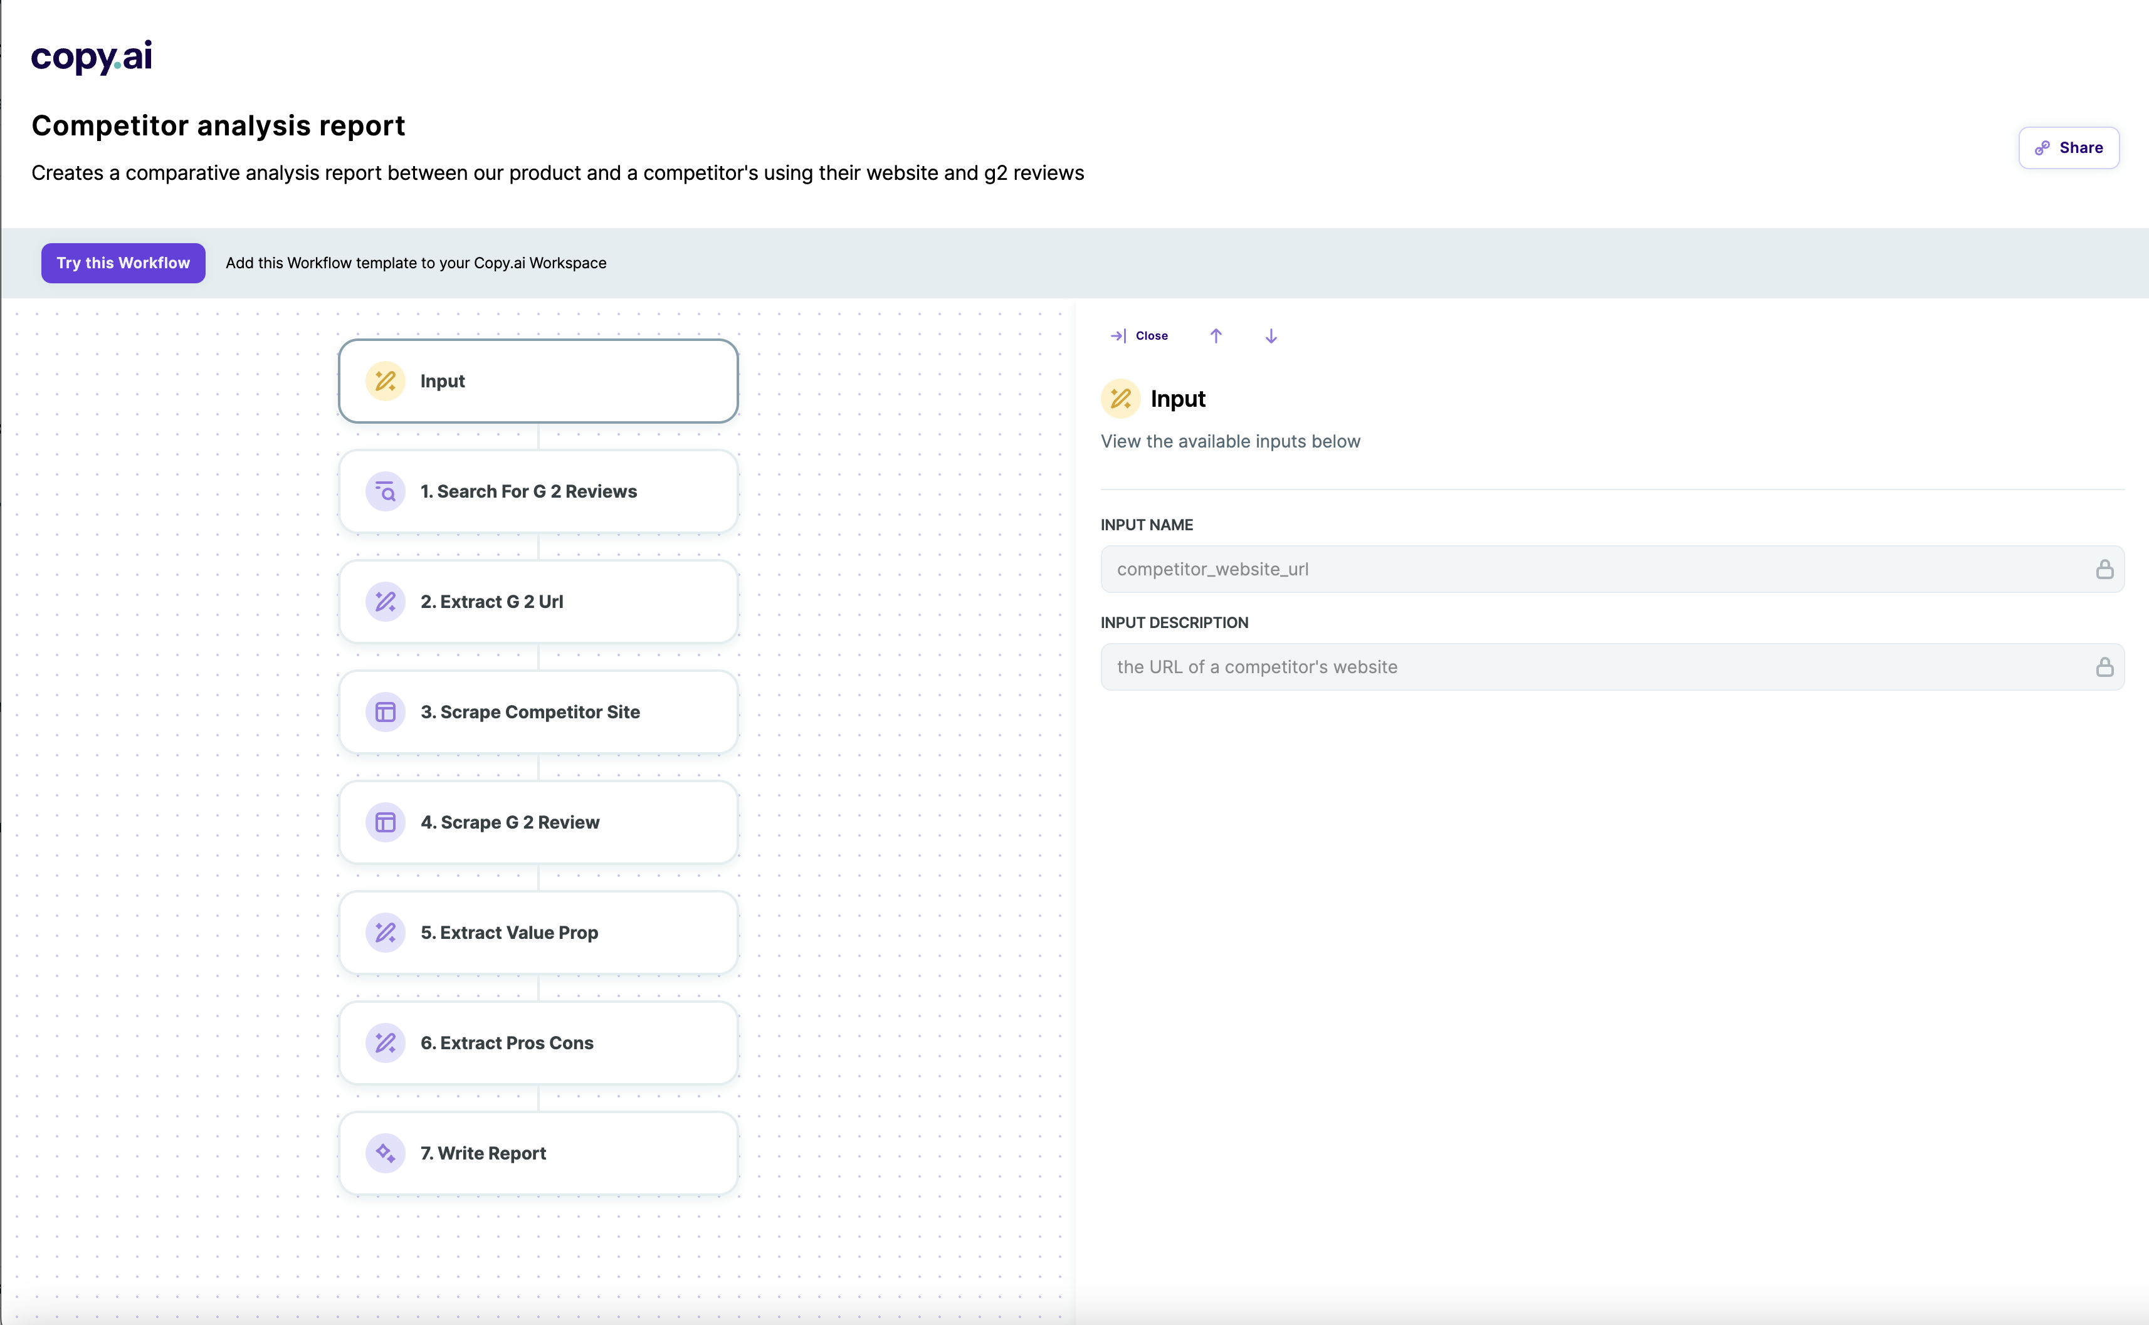
Task: Click the input description text field
Action: tap(1595, 668)
